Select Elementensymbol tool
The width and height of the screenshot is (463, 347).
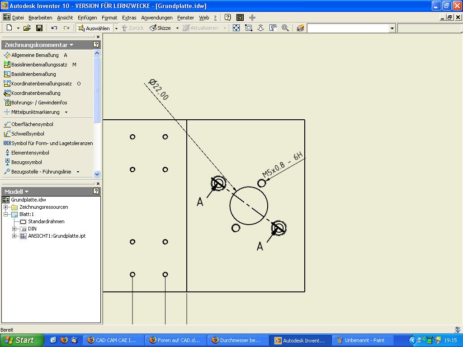pos(26,153)
